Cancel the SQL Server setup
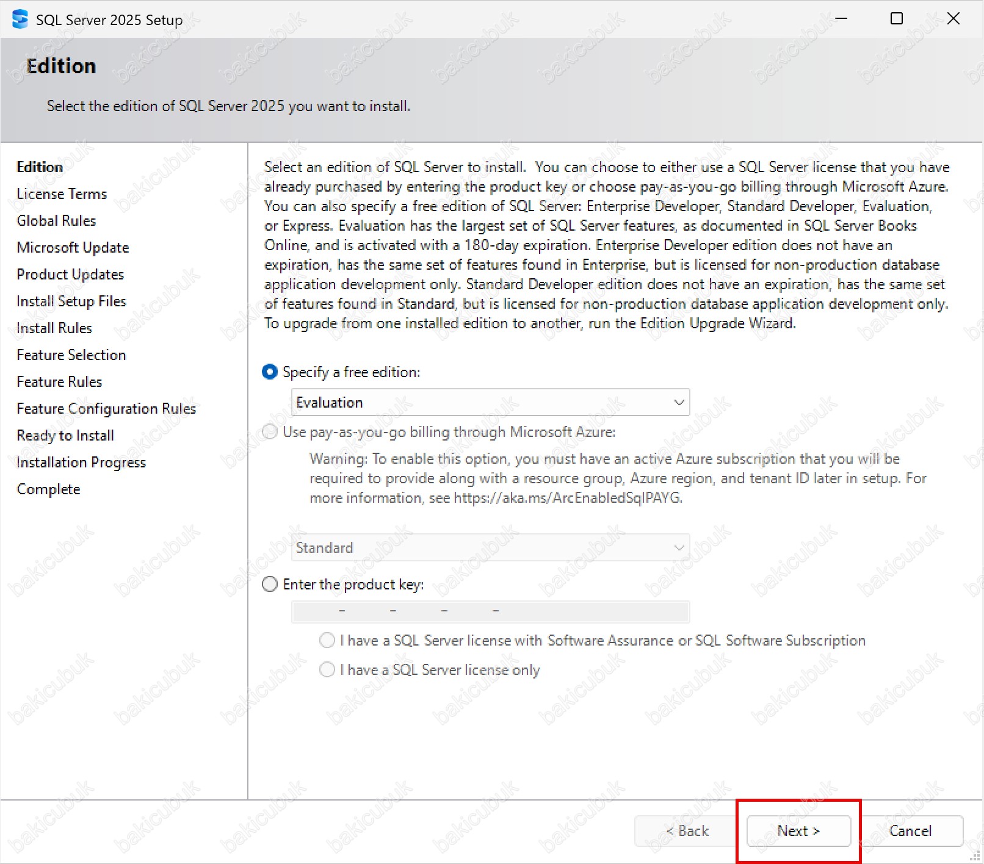 (x=911, y=831)
